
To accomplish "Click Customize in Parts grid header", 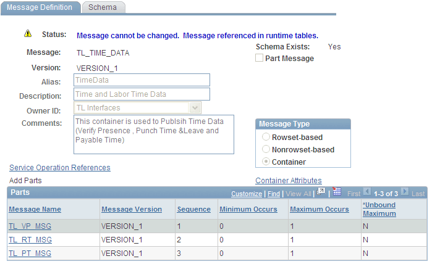I will coord(247,194).
